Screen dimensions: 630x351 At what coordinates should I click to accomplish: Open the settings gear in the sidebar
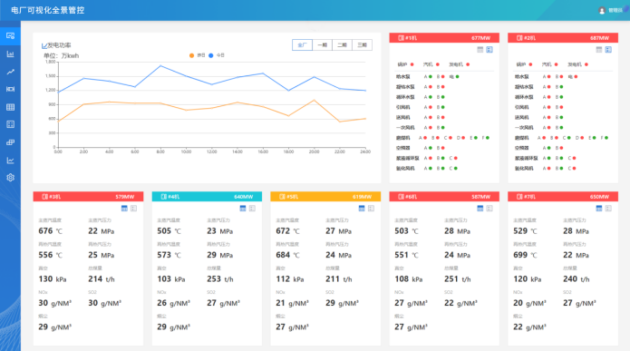click(11, 177)
